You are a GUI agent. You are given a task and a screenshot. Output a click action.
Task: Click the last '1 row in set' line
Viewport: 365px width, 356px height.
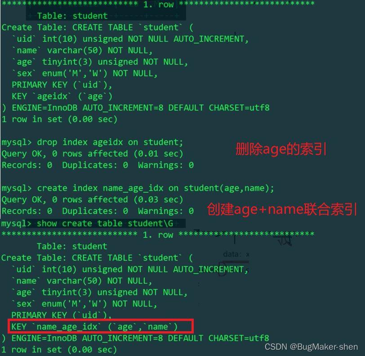click(x=59, y=349)
